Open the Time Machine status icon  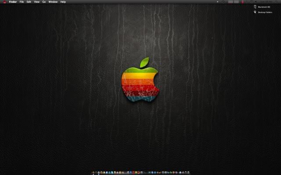click(x=223, y=2)
